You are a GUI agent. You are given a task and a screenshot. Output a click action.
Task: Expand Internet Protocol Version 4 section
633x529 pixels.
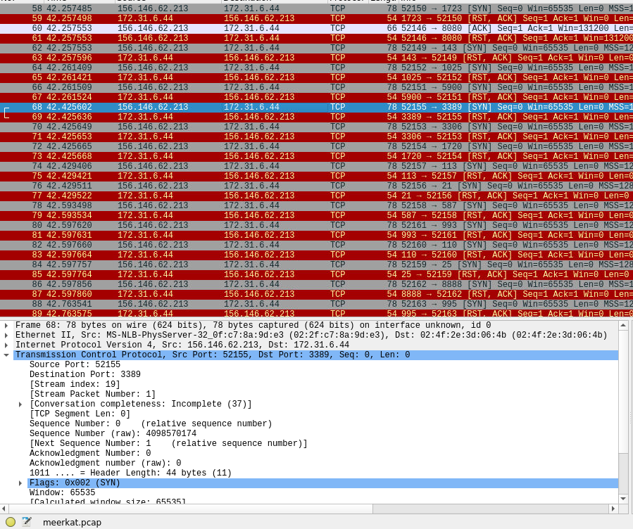6,345
